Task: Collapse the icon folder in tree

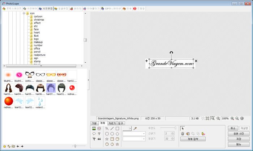Action: [x=24, y=13]
